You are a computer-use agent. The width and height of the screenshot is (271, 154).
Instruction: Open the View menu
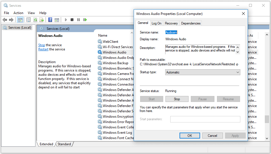coord(31,13)
